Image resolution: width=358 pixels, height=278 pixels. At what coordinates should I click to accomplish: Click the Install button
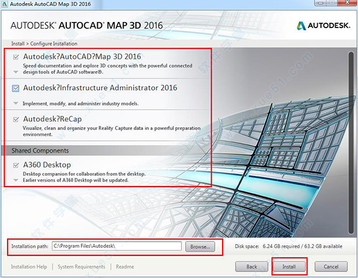click(289, 266)
